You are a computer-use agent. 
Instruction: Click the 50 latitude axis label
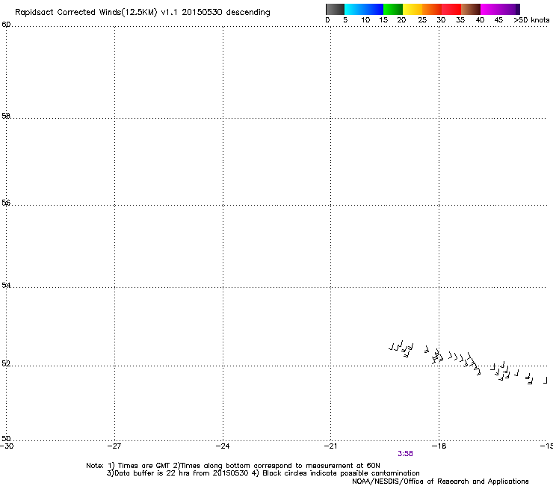[6, 438]
